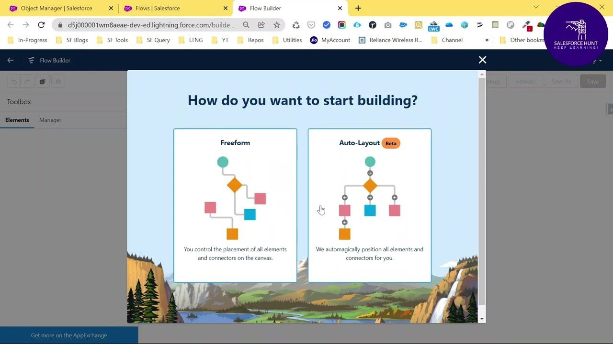Click the Save As button
Screen dimensions: 613x344
[561, 81]
